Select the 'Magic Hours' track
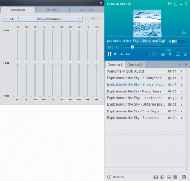Image resolution: width=190 pixels, height=181 pixels. pyautogui.click(x=145, y=91)
